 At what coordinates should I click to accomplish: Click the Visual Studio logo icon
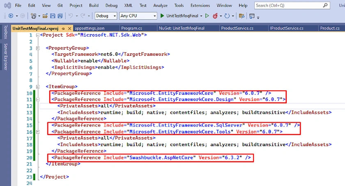(x=7, y=5)
